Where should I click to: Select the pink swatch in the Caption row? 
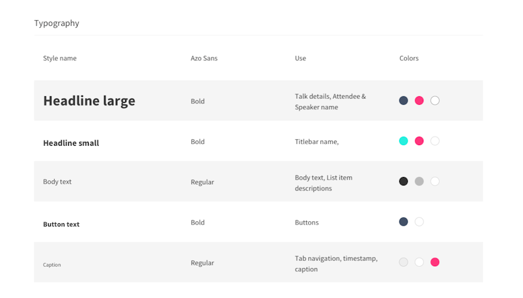[435, 262]
